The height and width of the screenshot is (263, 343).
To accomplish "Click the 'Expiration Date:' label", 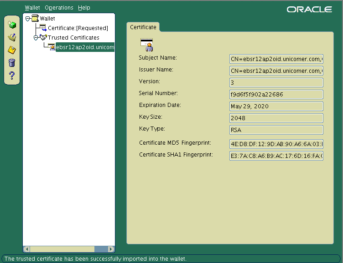I will [160, 105].
